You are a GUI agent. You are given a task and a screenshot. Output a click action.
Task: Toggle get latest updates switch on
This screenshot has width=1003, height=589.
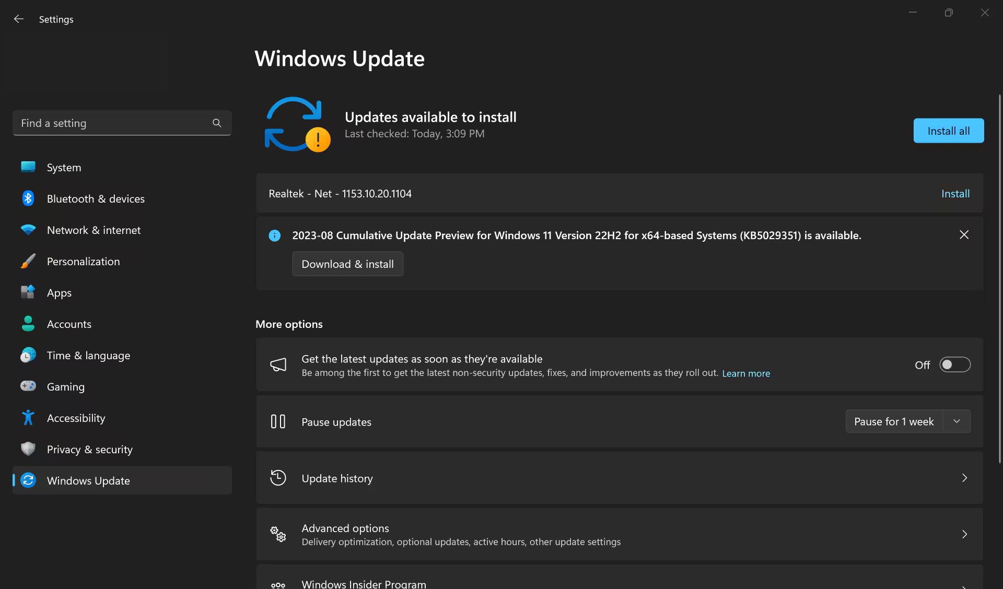[x=955, y=364]
